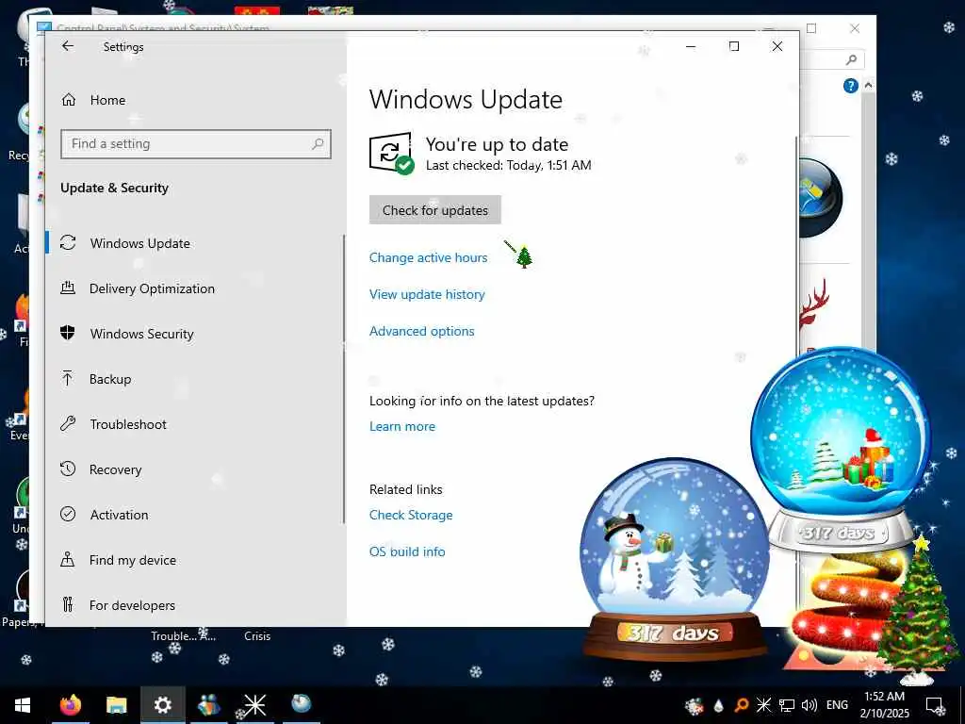Screen dimensions: 965x724
Task: Open View update history link
Action: (427, 294)
